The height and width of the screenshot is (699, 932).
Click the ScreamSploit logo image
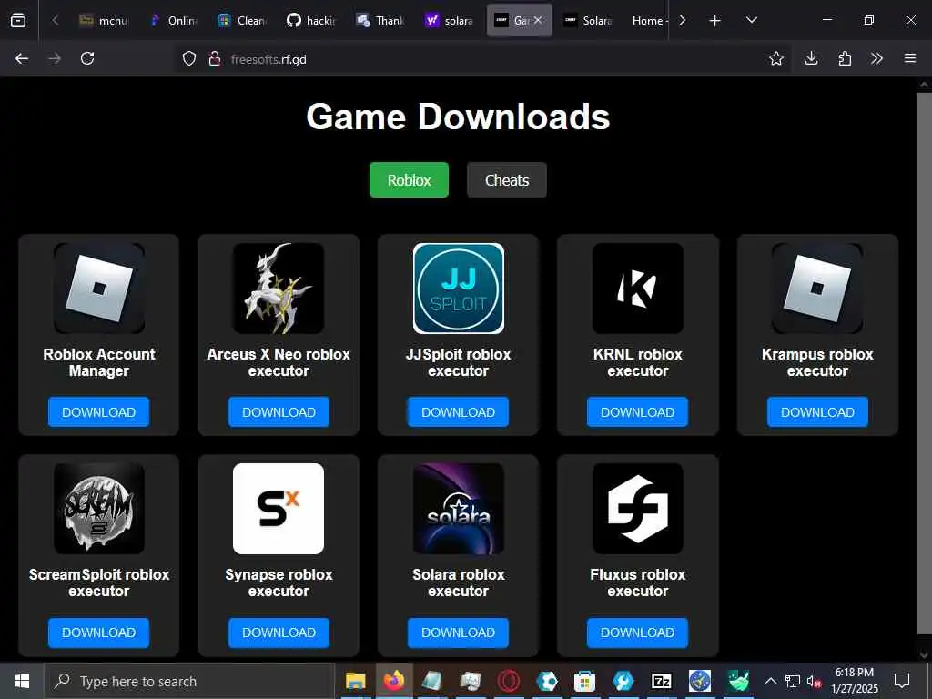click(99, 509)
